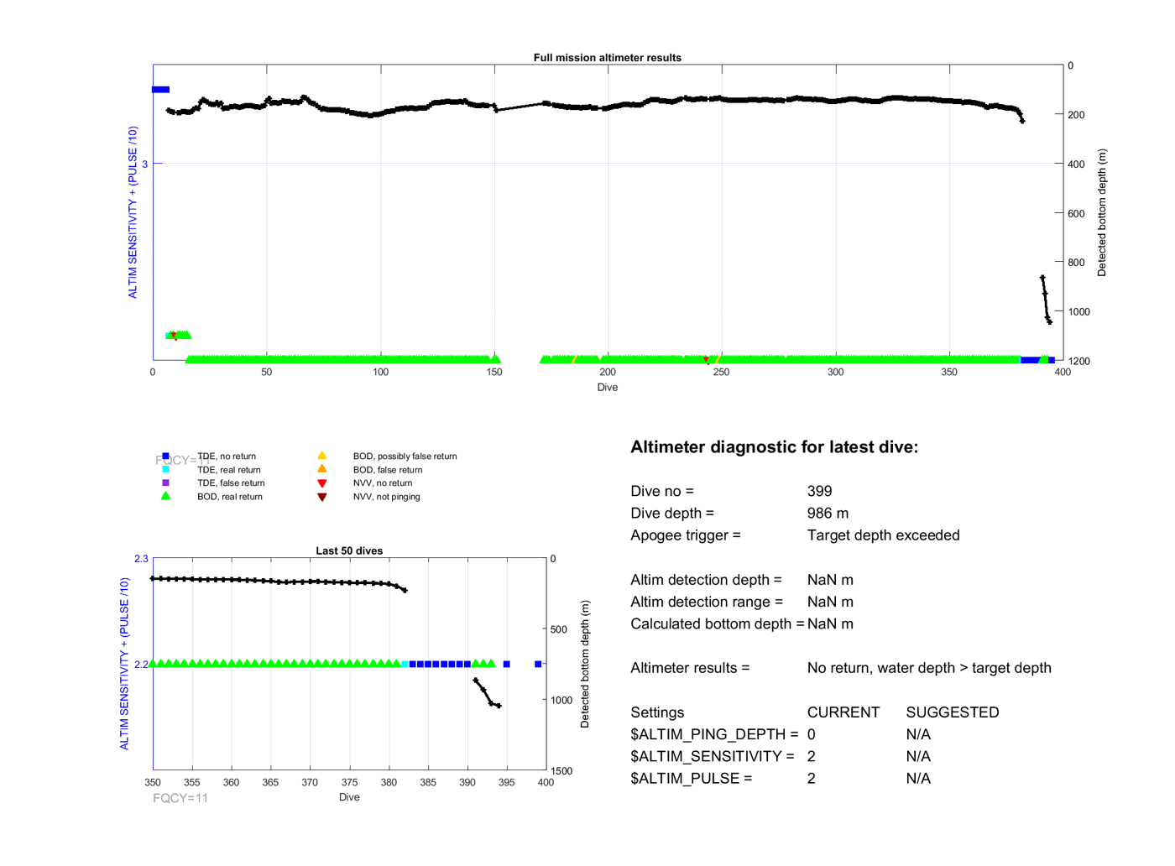Click the 'BOD, real return' legend label

point(230,497)
